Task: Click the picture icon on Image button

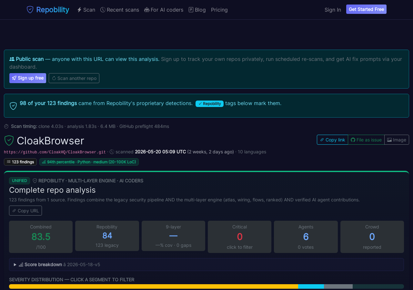Action: click(x=389, y=140)
